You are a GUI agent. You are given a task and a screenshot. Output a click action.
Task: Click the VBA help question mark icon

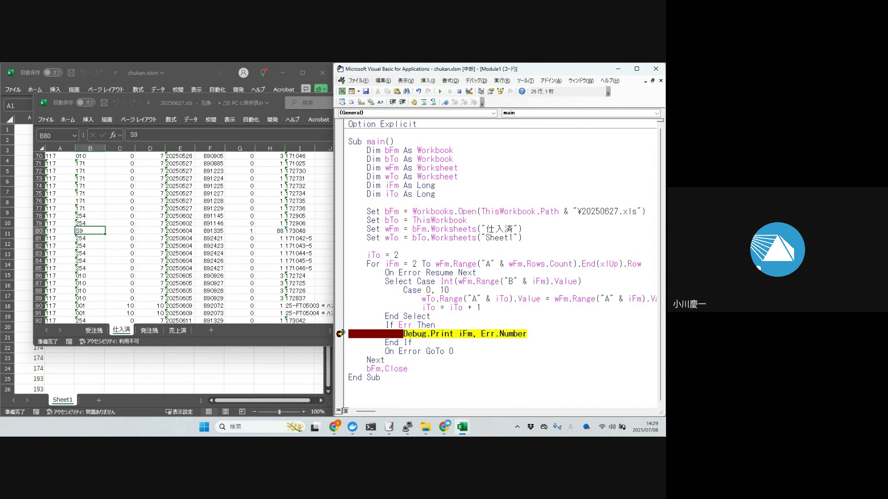coord(522,91)
